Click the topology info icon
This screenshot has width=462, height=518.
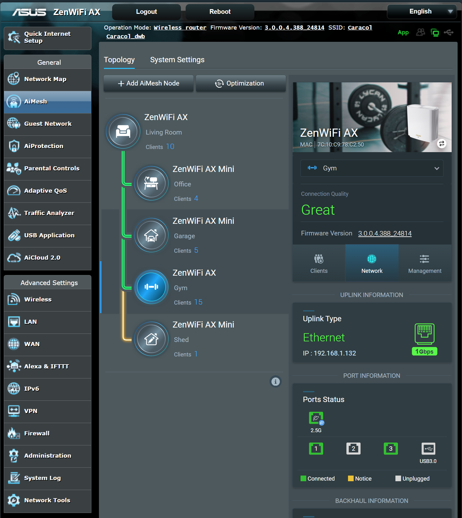click(275, 382)
